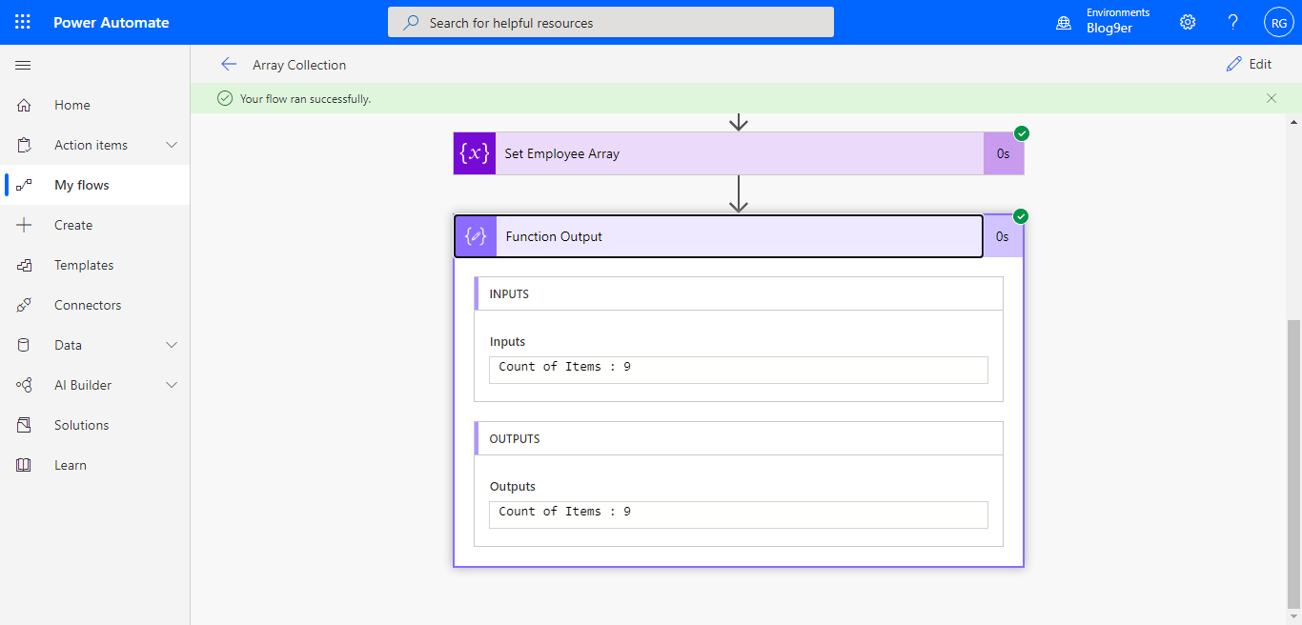Click the Create plus icon
This screenshot has width=1302, height=625.
pyautogui.click(x=25, y=225)
